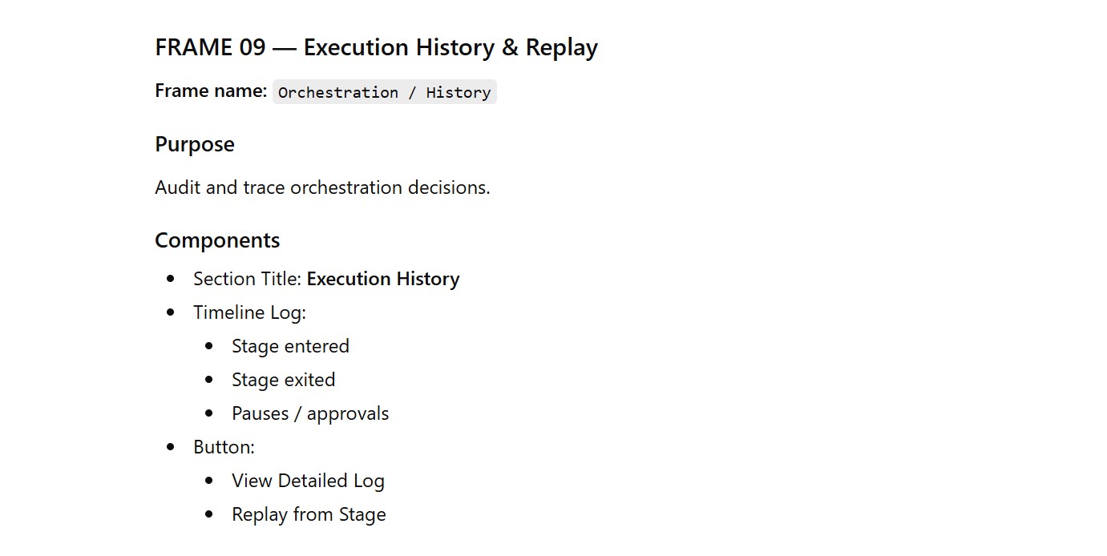Click the Components subheading
1107x556 pixels.
click(217, 240)
